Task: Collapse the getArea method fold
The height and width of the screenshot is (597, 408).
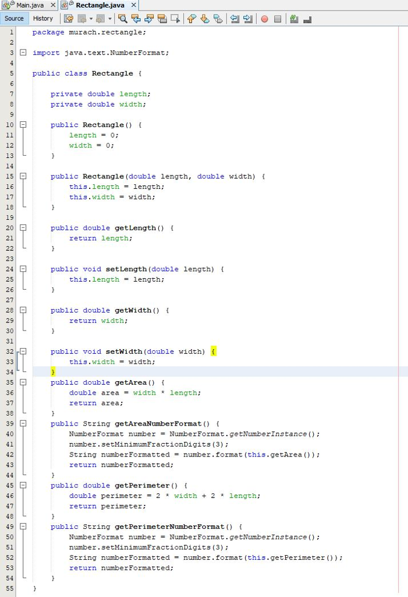Action: [23, 382]
